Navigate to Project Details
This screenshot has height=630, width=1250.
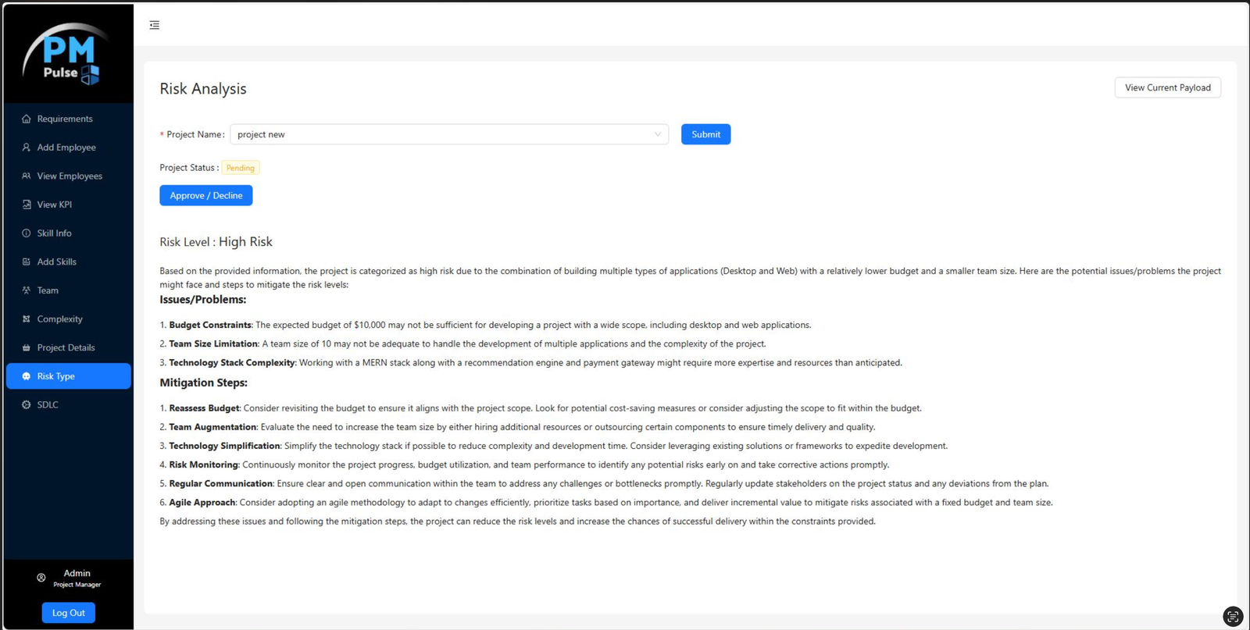pos(66,348)
